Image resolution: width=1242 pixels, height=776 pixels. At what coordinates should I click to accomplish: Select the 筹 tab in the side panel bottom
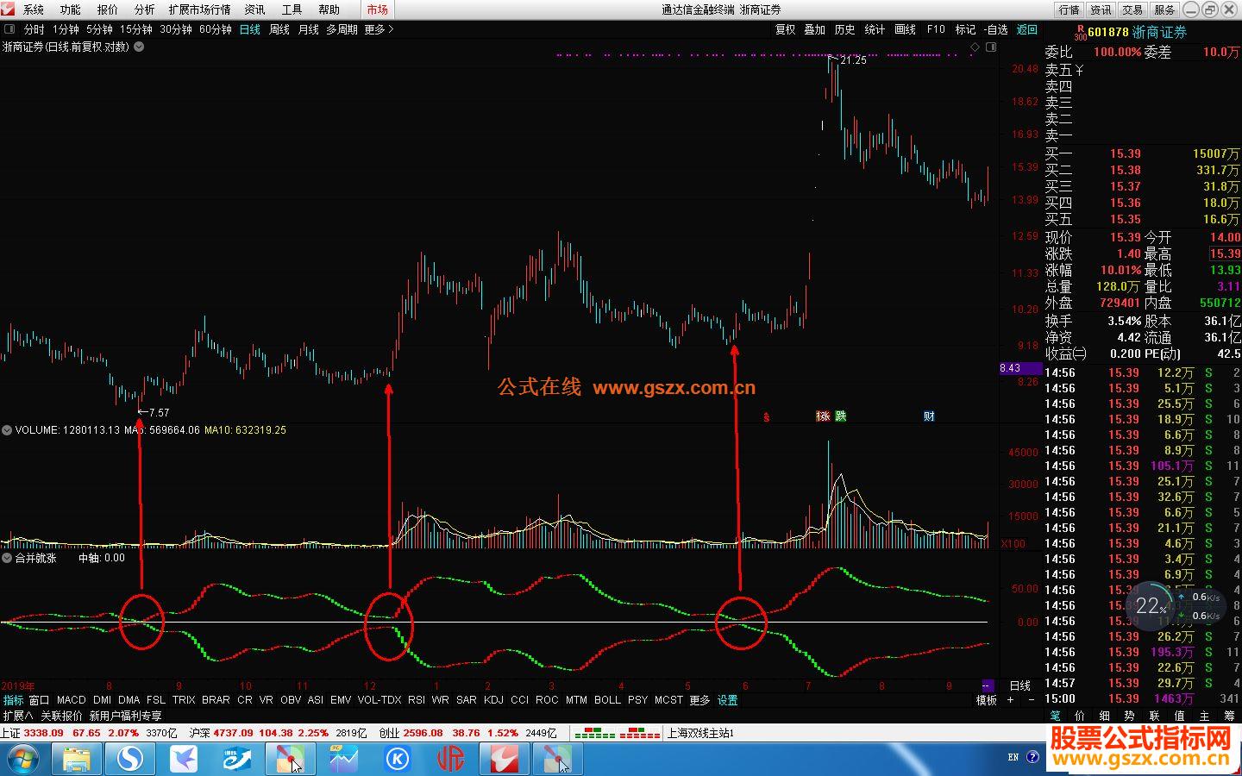[1229, 716]
